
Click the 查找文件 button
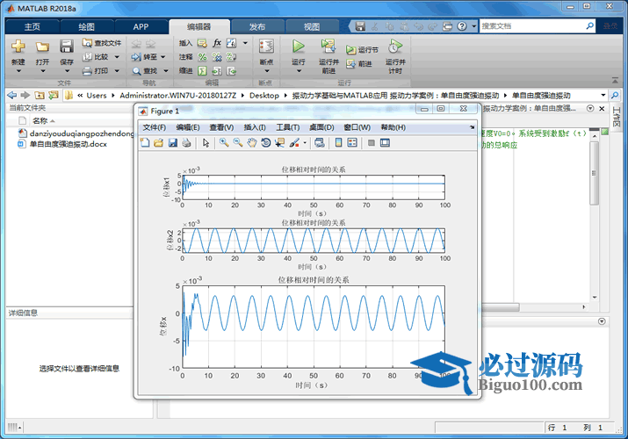pyautogui.click(x=102, y=43)
